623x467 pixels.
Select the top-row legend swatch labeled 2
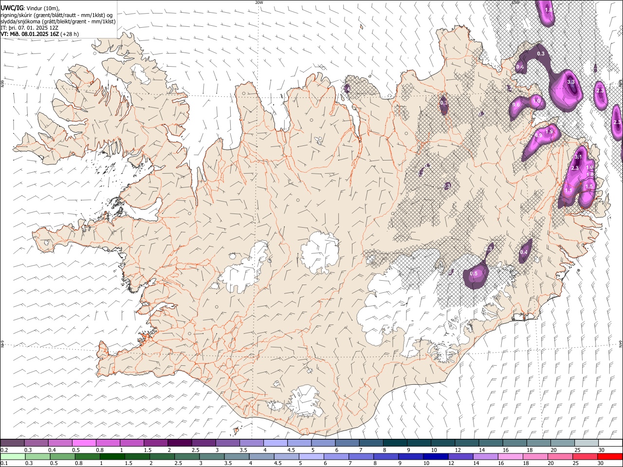(x=180, y=443)
